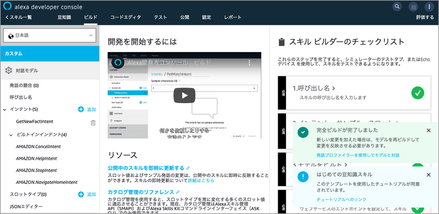This screenshot has width=439, height=214.
Task: Open 発話プロファイラーを使用してモデルと対話 link
Action: coord(358,155)
